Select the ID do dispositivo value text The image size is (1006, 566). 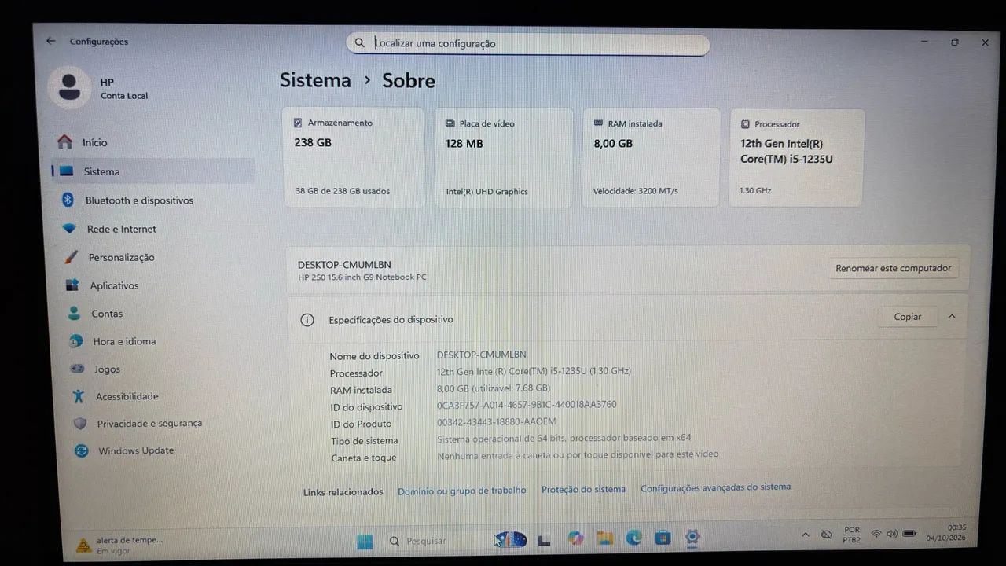click(x=527, y=405)
